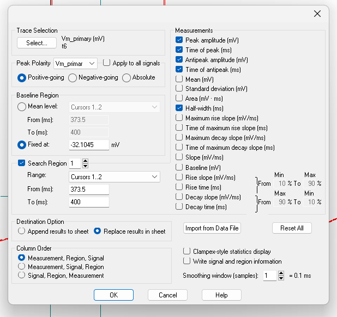Viewport: 337px width, 317px height.
Task: Uncheck Time of peak (ms)
Action: 179,50
